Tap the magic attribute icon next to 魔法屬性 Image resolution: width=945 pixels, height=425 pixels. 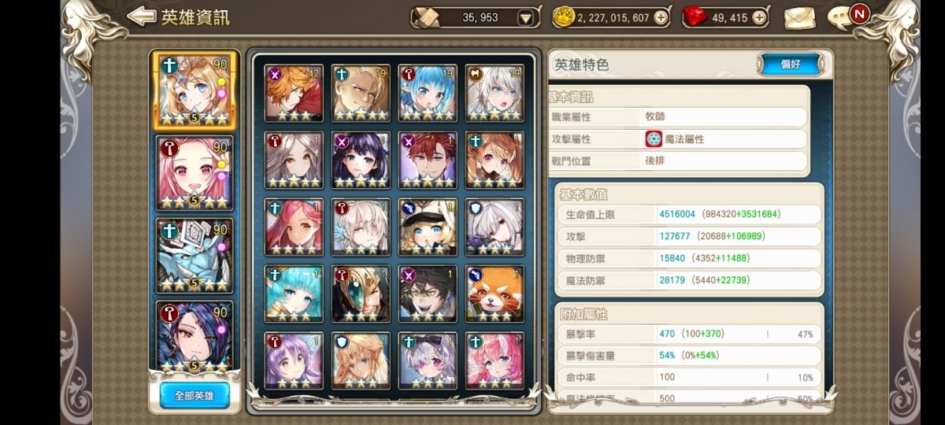click(x=654, y=139)
